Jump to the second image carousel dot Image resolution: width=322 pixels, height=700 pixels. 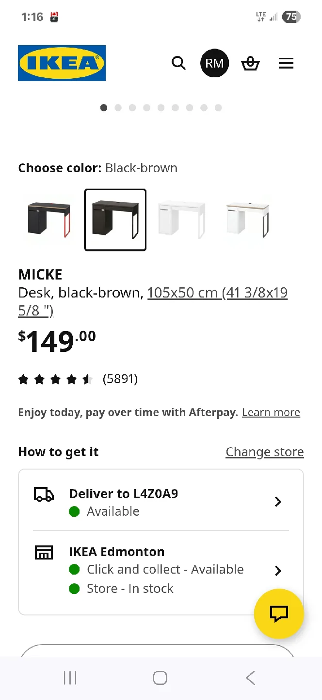(118, 108)
